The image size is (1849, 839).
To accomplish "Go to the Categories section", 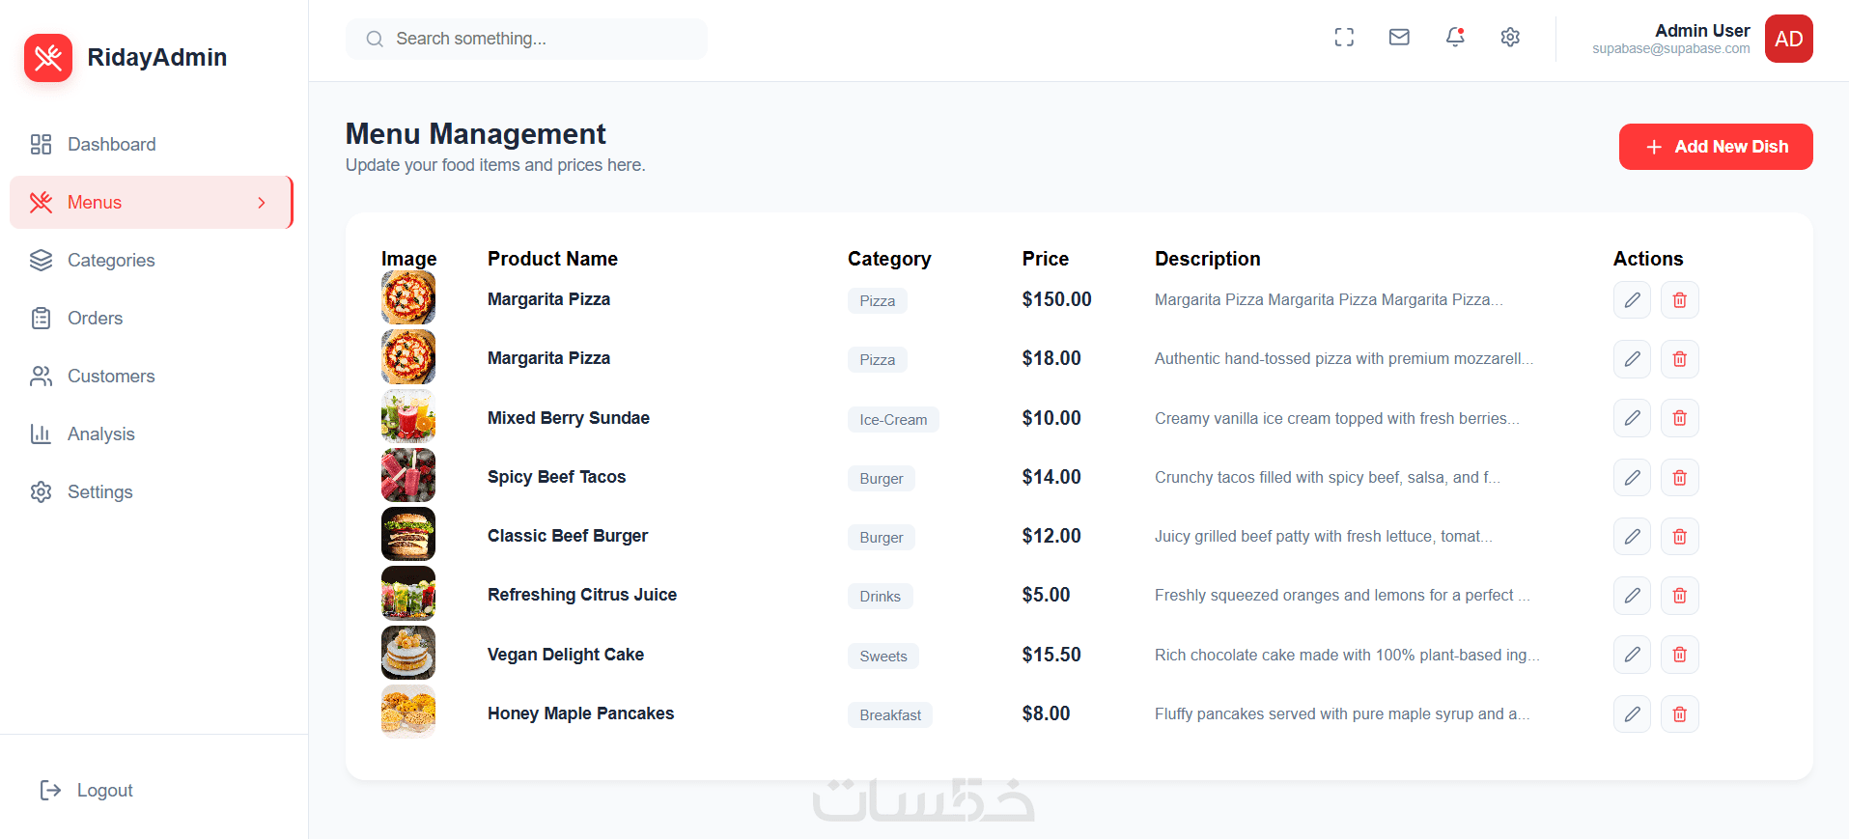I will pyautogui.click(x=111, y=261).
